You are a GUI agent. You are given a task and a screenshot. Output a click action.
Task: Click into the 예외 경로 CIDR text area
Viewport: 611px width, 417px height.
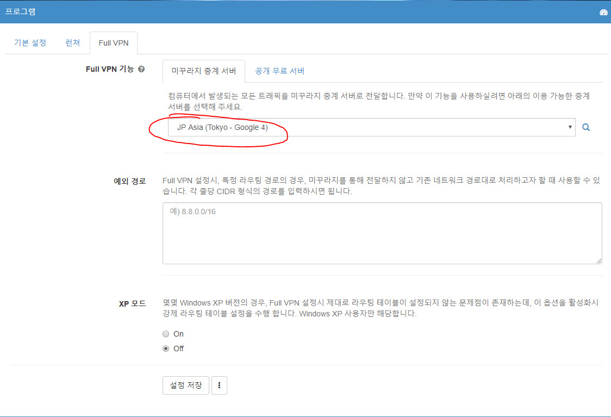point(382,233)
